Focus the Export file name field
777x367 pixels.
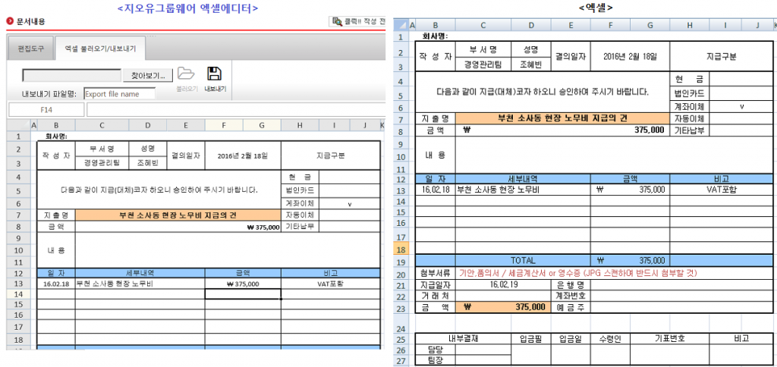[x=119, y=94]
